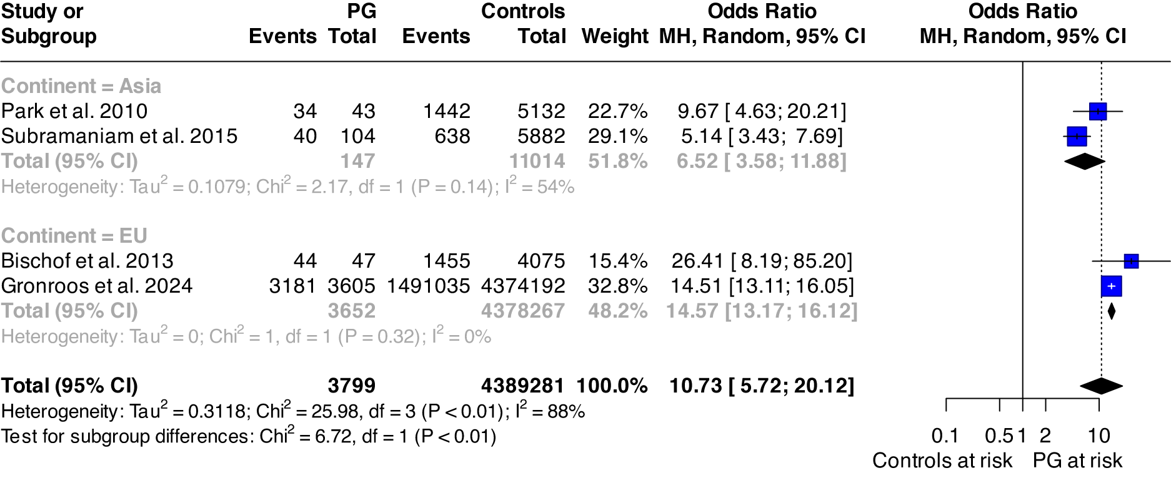Click the Subramaniam et al. 2015 blue square marker
Image resolution: width=1171 pixels, height=478 pixels.
pos(1077,136)
